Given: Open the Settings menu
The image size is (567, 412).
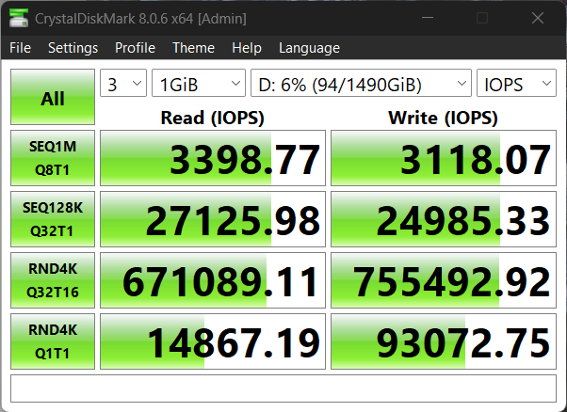Looking at the screenshot, I should [x=73, y=48].
